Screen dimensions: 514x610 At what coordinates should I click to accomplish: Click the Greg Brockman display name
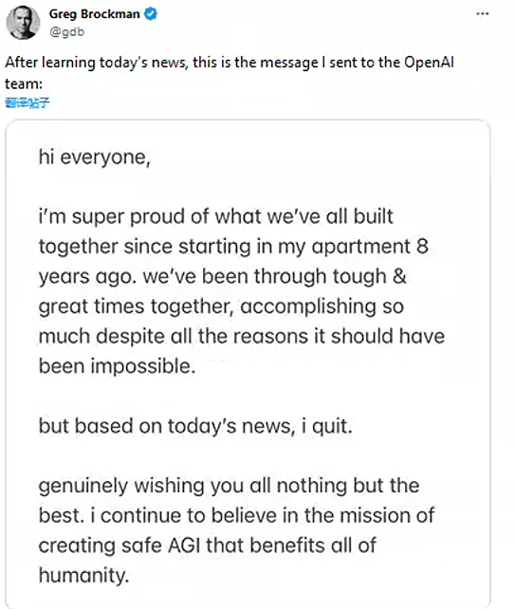[x=94, y=14]
